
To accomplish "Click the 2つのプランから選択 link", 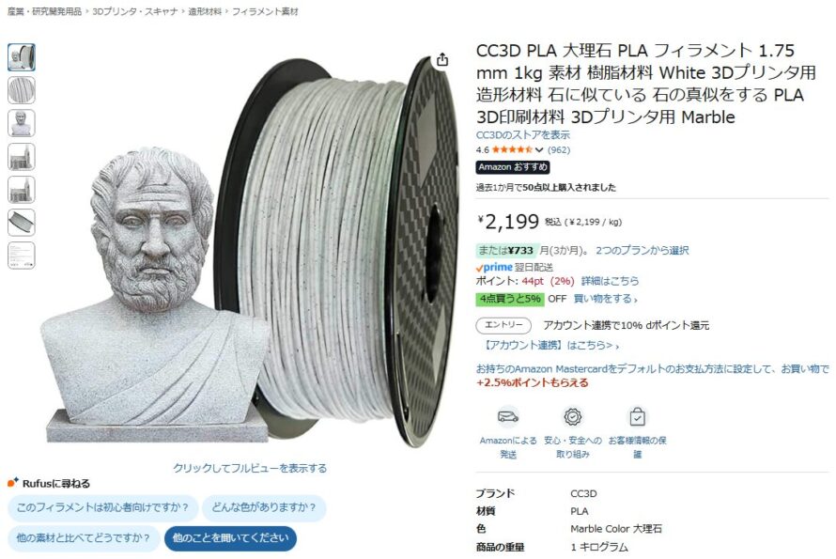I will (x=642, y=250).
